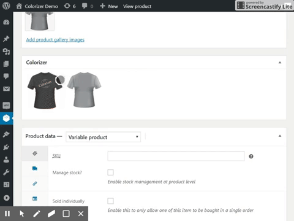Open Products from highlighted box icon

coord(6,118)
